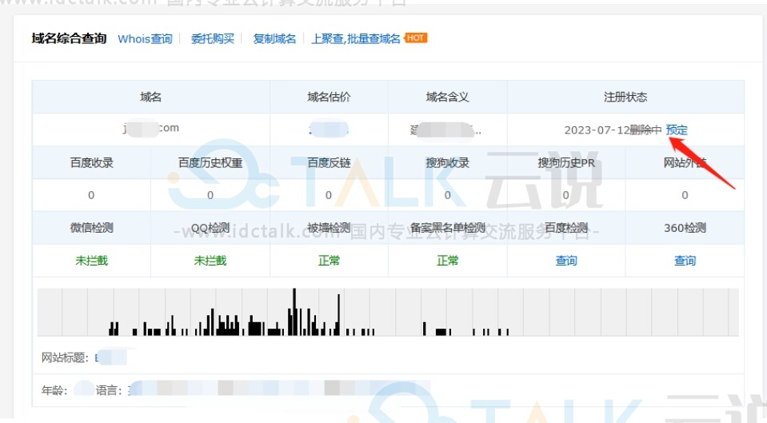Click the 域名含义 column header
Image resolution: width=767 pixels, height=423 pixels.
click(x=447, y=97)
